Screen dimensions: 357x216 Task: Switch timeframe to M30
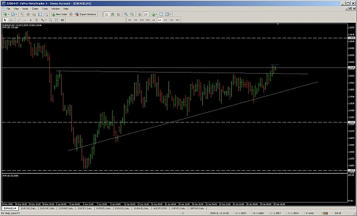(147, 20)
